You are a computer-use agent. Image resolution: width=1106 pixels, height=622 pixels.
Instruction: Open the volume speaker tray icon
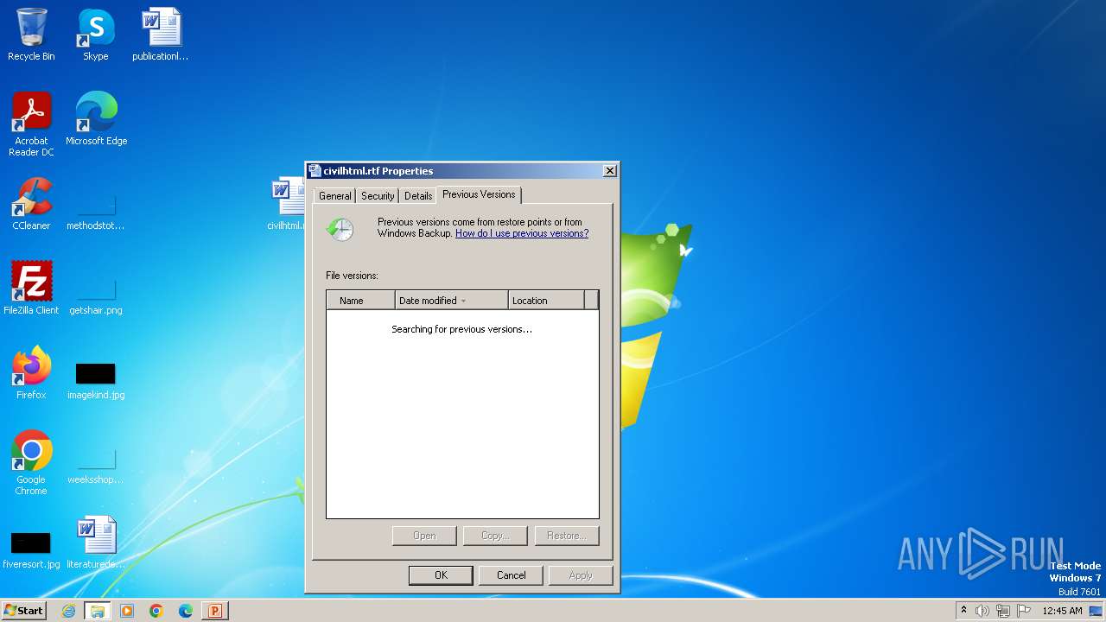click(x=982, y=611)
